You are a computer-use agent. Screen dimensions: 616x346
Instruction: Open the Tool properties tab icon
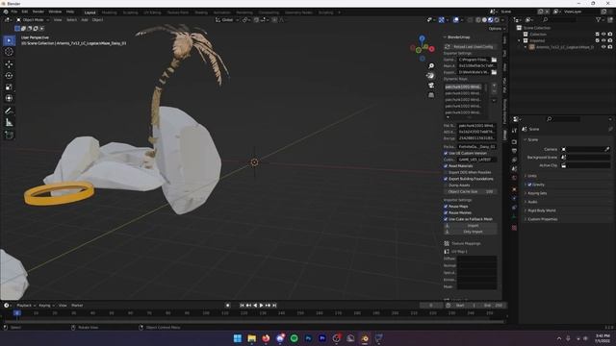click(514, 131)
